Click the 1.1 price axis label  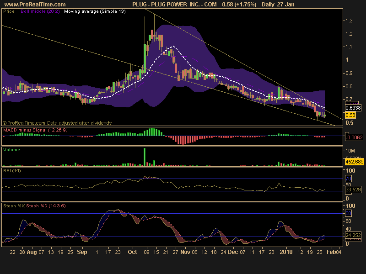pyautogui.click(x=349, y=47)
